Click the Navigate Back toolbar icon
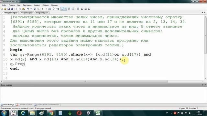The width and height of the screenshot is (207, 116). pos(35,9)
